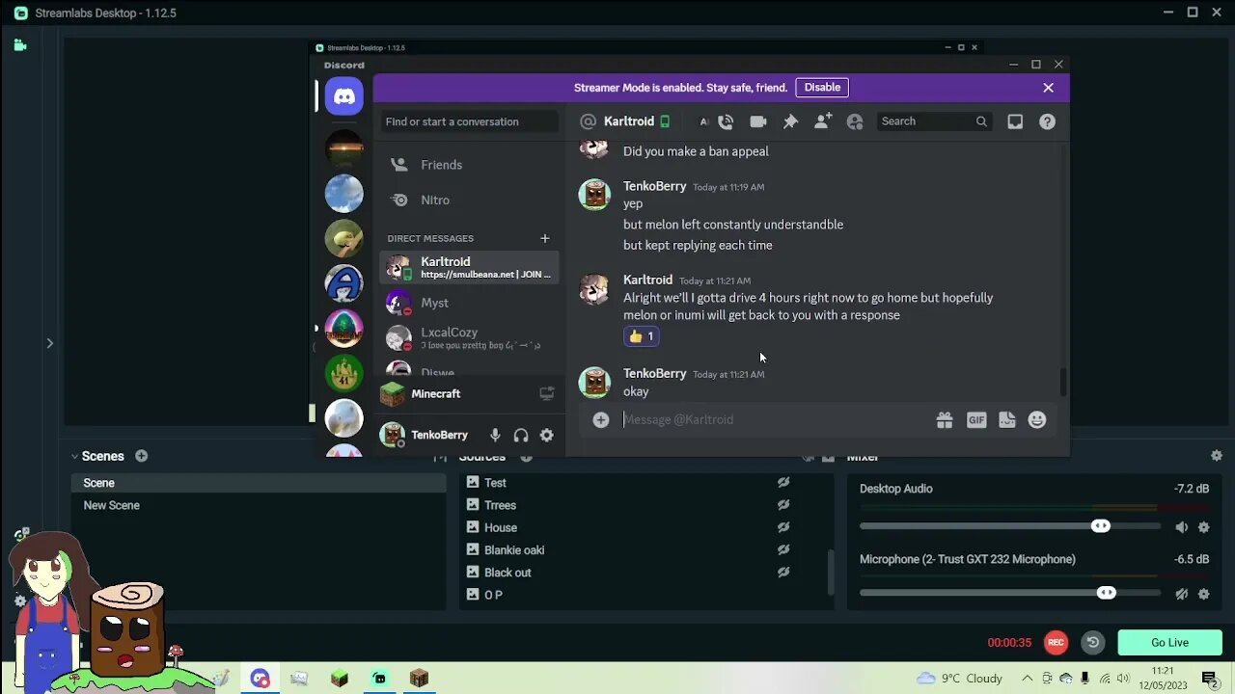Open the Discord inbox
1235x694 pixels.
(1015, 121)
